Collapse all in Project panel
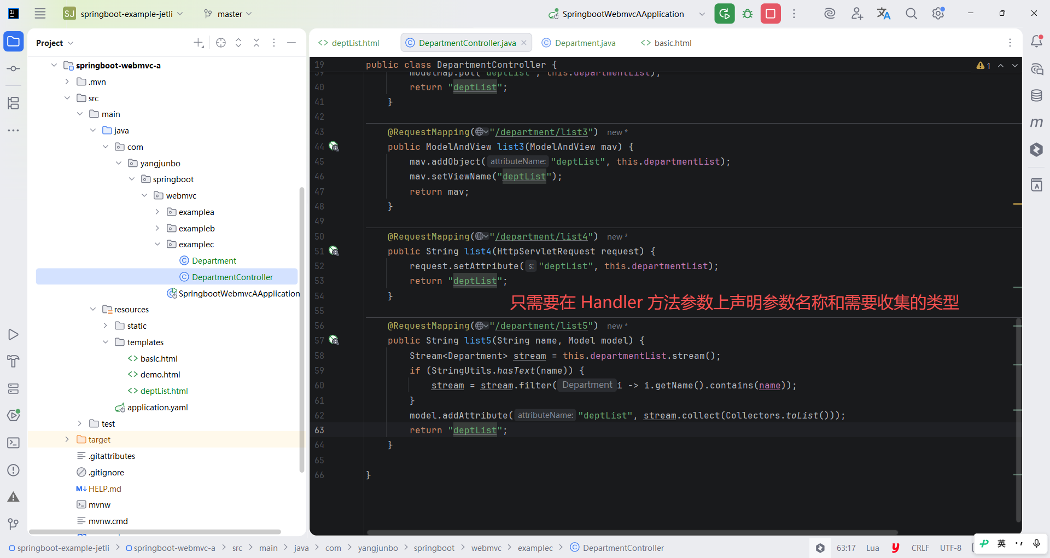This screenshot has width=1050, height=558. click(x=256, y=43)
